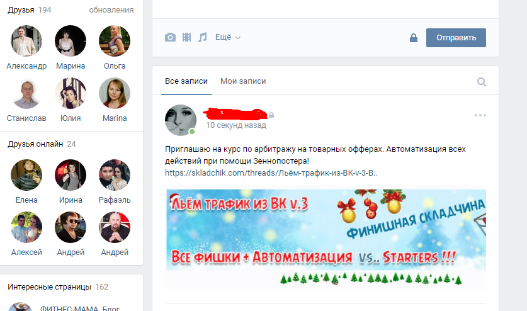Image resolution: width=527 pixels, height=311 pixels.
Task: Click the 10 секунд назад timestamp
Action: point(236,125)
